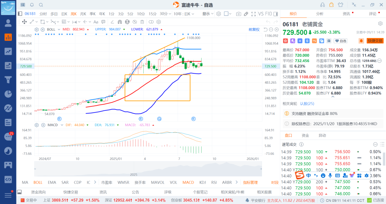Screen dimensions: 386x204
Task: Click the order list scrollbar
Action: 384,159
